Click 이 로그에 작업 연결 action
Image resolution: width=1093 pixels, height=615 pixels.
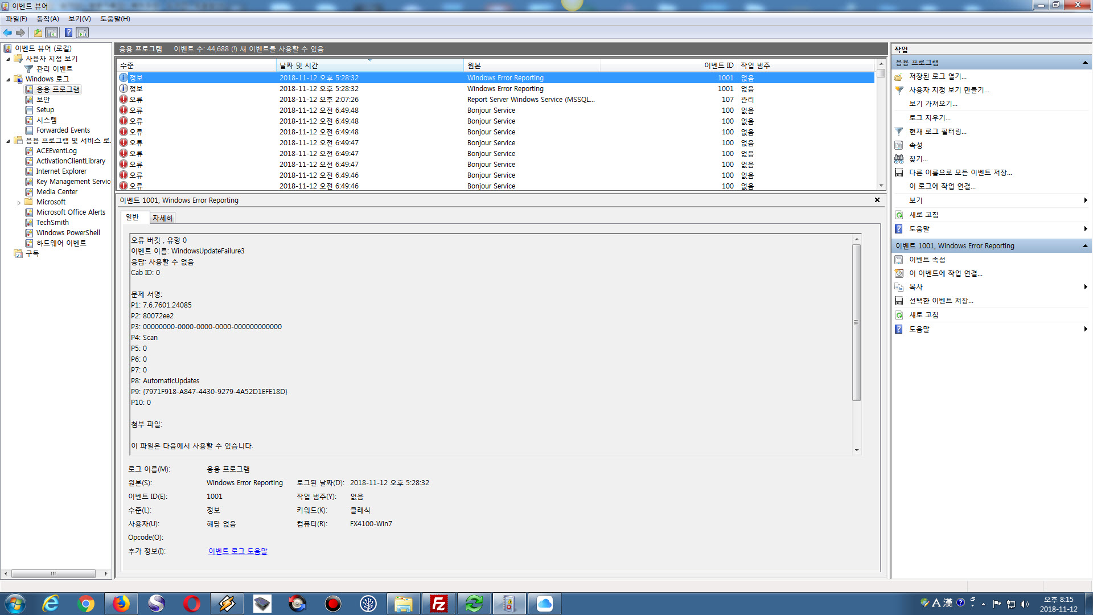(942, 186)
